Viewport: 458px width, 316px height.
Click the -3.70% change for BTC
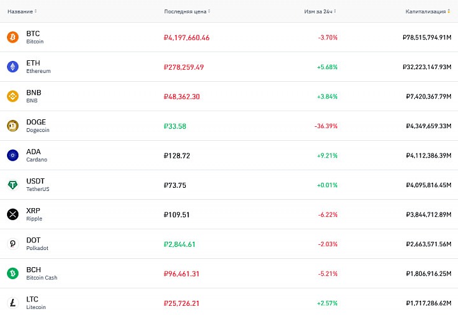pos(328,37)
